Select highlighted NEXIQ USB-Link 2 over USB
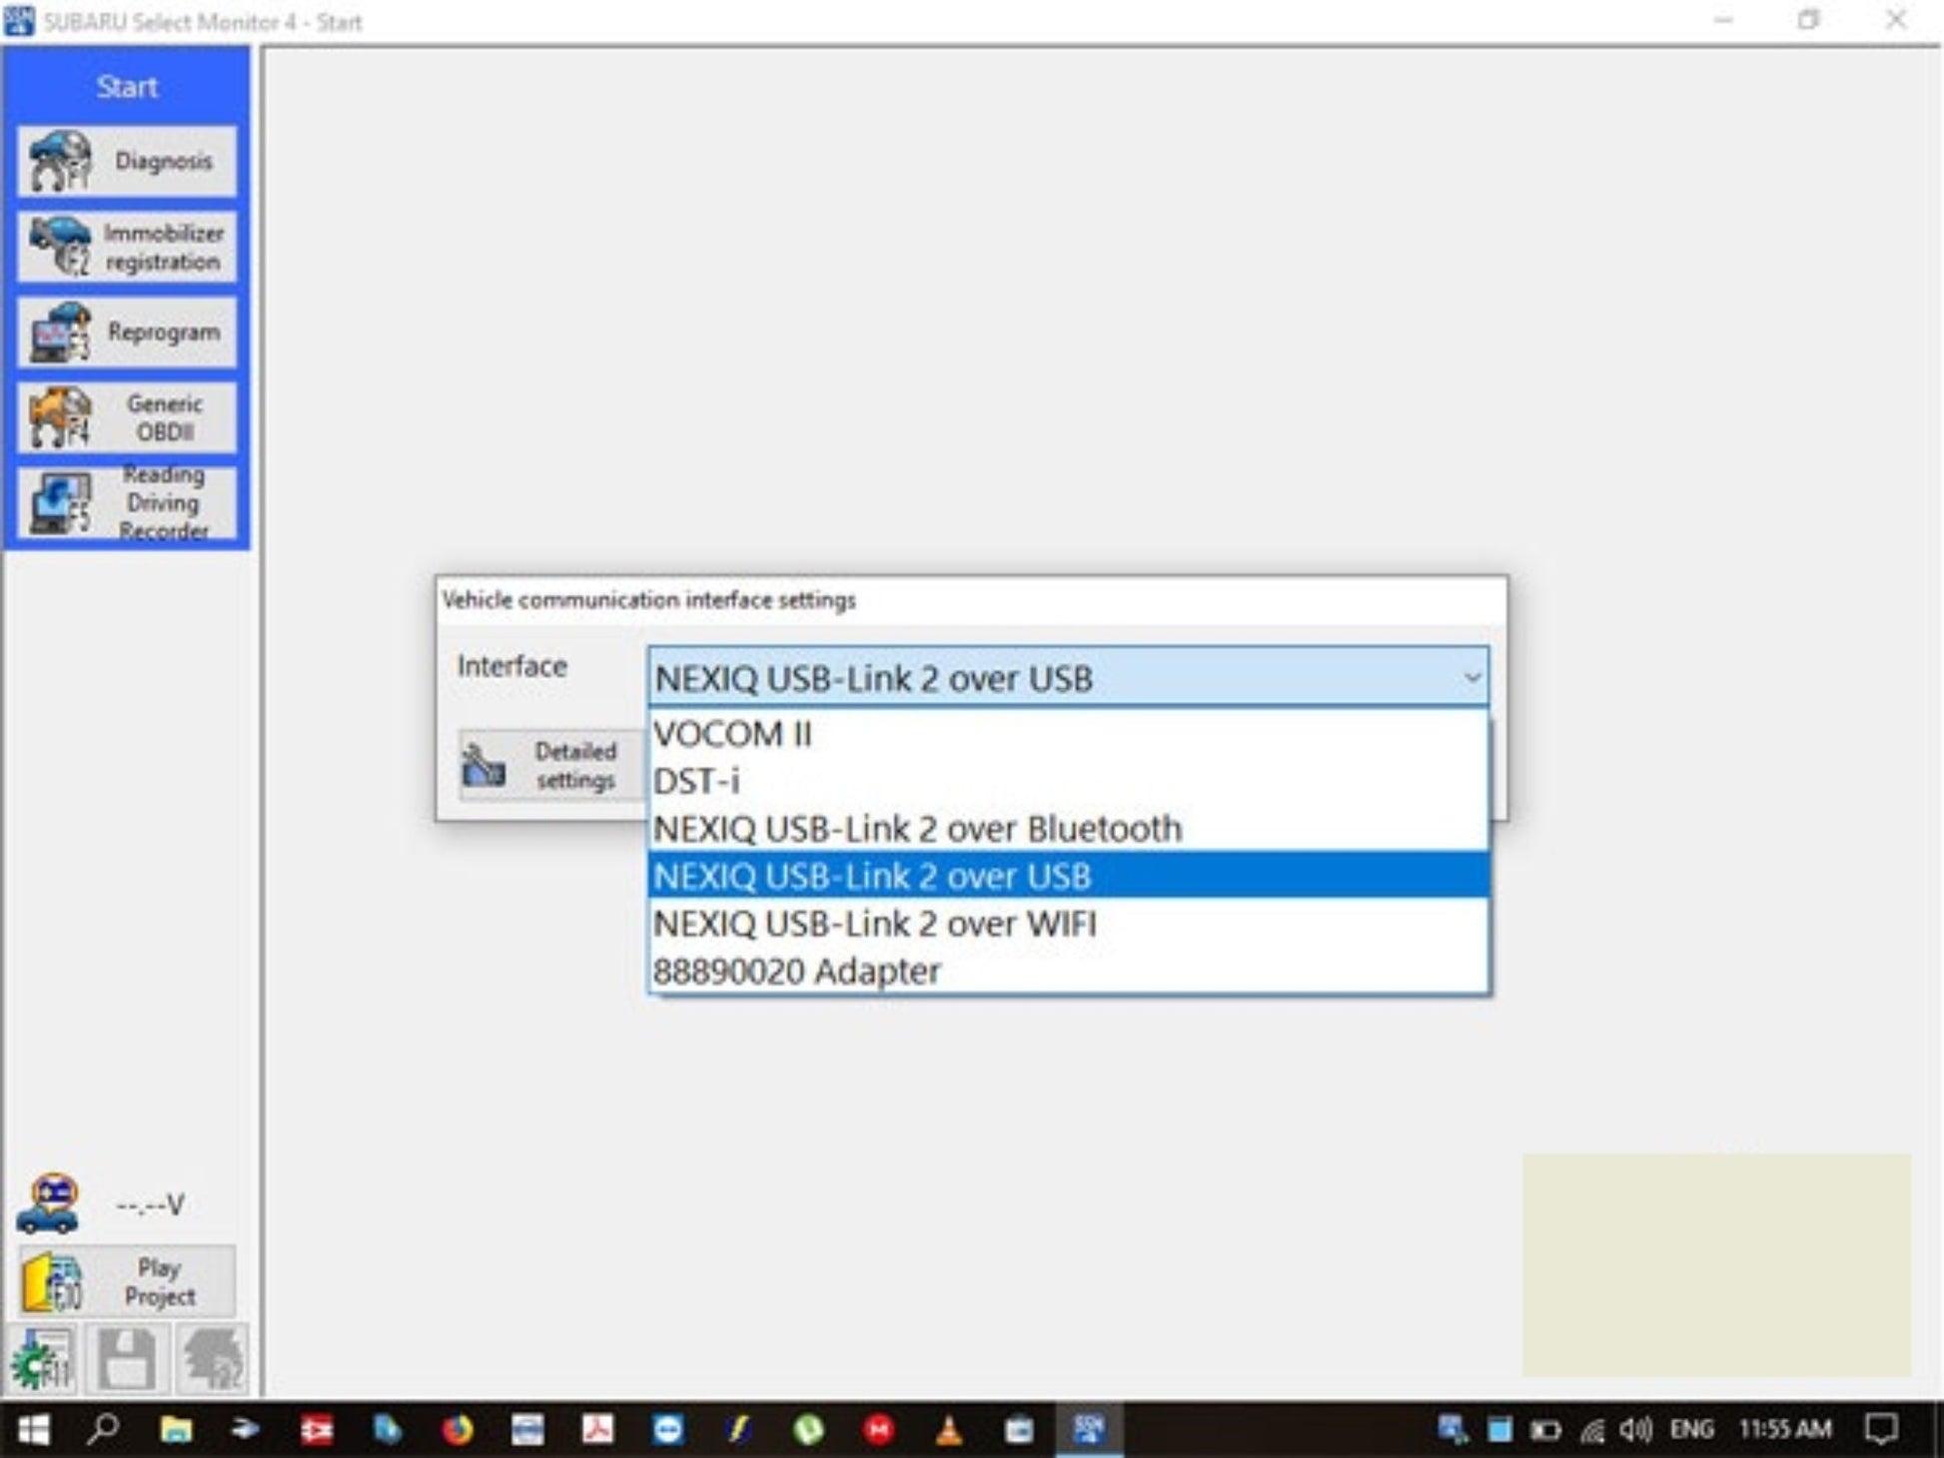1944x1458 pixels. [1067, 876]
